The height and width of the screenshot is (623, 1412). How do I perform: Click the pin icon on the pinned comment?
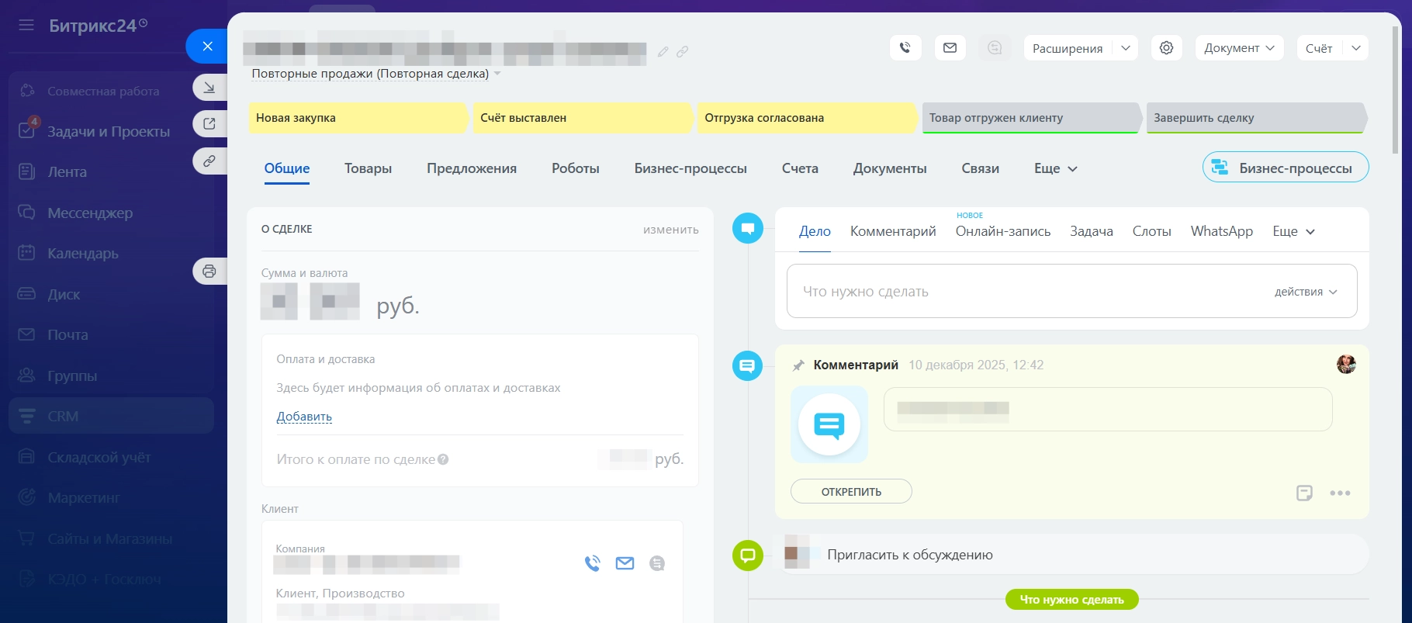tap(798, 365)
